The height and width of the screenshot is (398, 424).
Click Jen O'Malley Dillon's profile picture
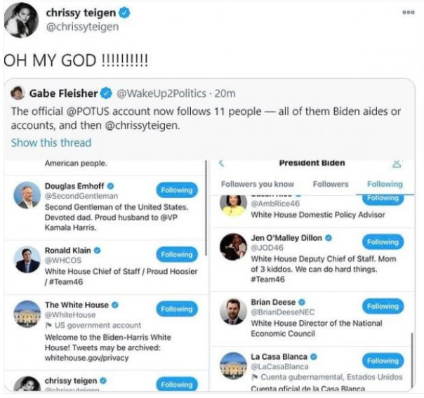233,247
